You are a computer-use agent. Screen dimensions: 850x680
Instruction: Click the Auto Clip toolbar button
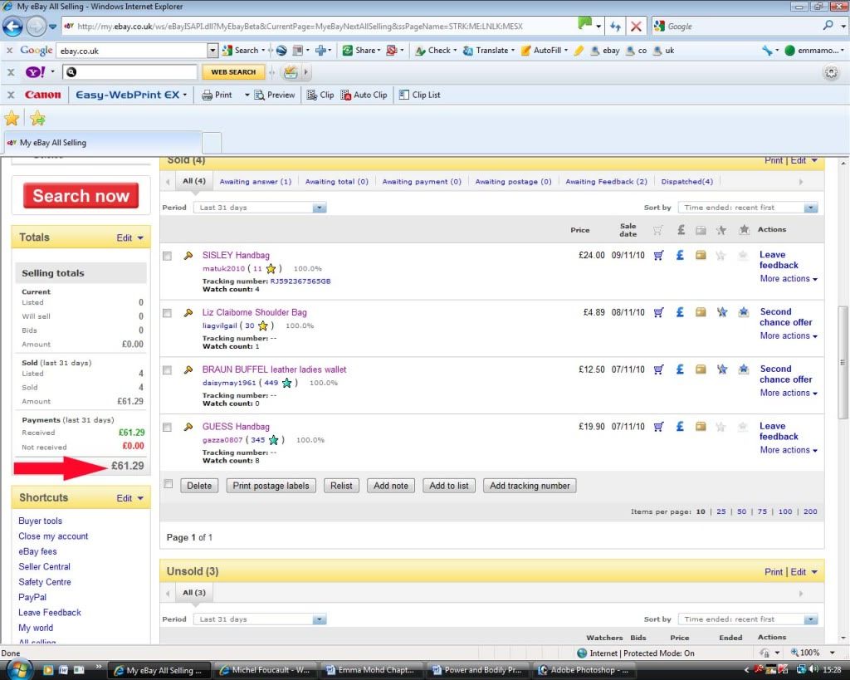(x=364, y=95)
